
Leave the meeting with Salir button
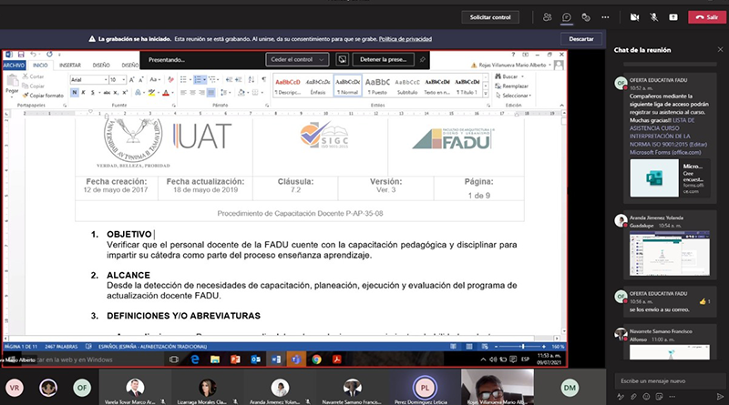point(707,17)
